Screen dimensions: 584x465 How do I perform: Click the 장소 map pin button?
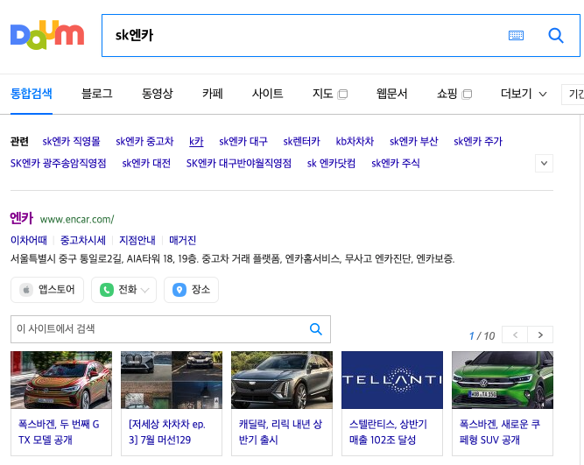pyautogui.click(x=192, y=290)
